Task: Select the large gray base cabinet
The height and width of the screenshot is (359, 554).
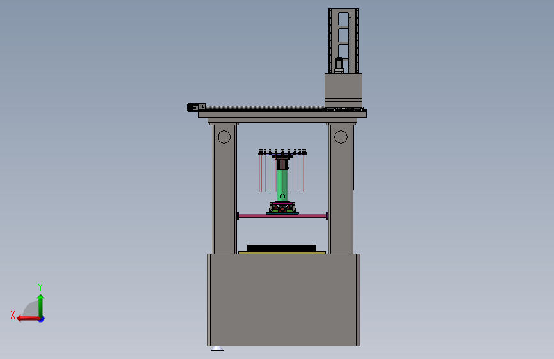Action: tap(283, 300)
